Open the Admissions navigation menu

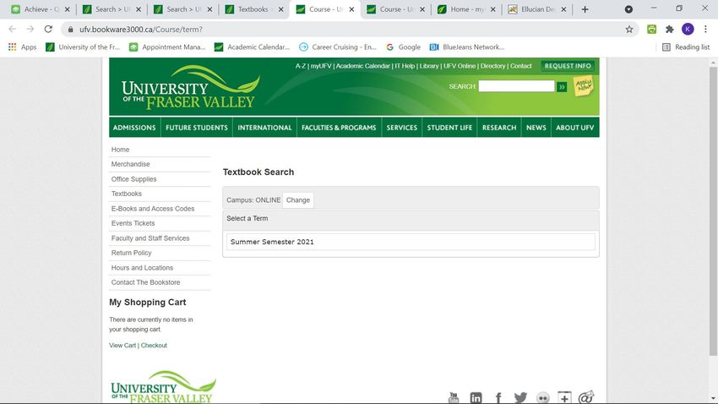click(x=134, y=128)
